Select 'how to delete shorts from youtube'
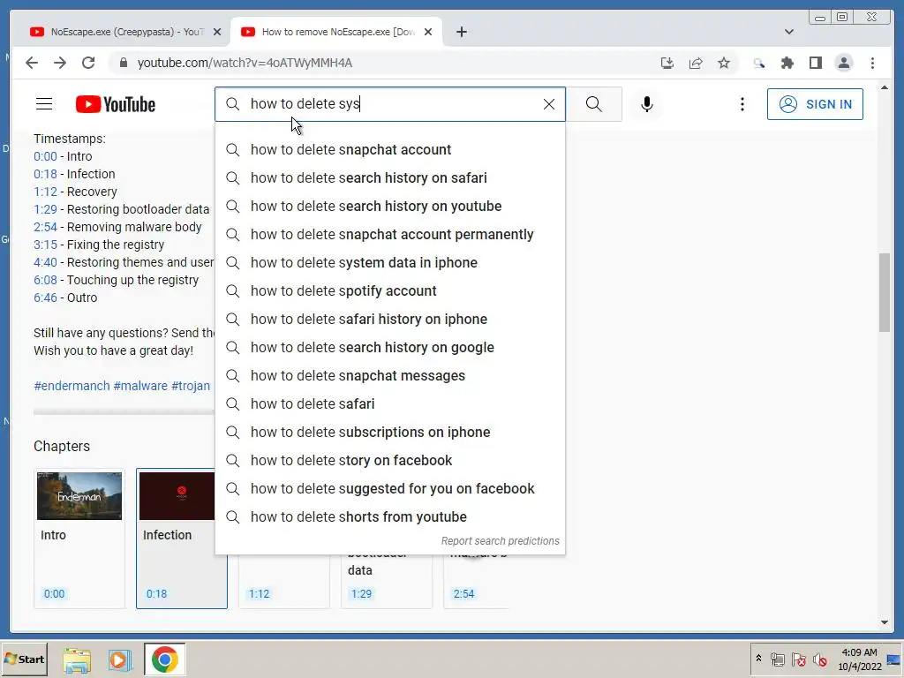The image size is (904, 678). pyautogui.click(x=390, y=517)
